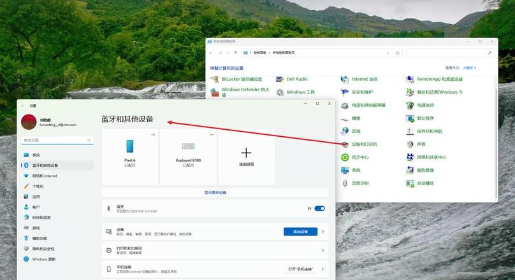Select Accessibility (辅助功能) in Settings sidebar

click(x=57, y=238)
